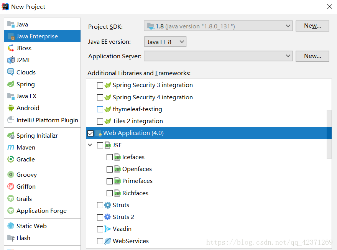Click the Groovy G icon
Image resolution: width=337 pixels, height=250 pixels.
coord(11,174)
